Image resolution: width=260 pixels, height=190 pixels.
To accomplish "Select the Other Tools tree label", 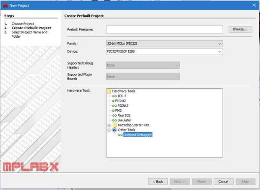I will coord(127,130).
